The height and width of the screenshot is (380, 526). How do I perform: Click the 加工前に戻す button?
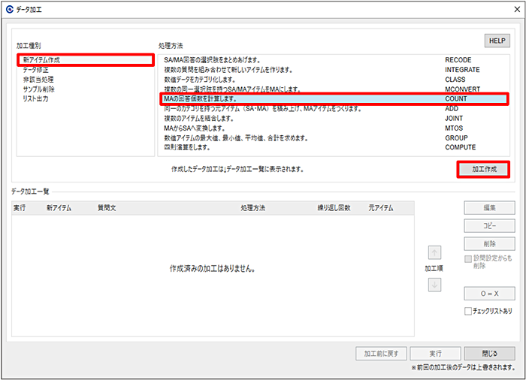click(381, 354)
